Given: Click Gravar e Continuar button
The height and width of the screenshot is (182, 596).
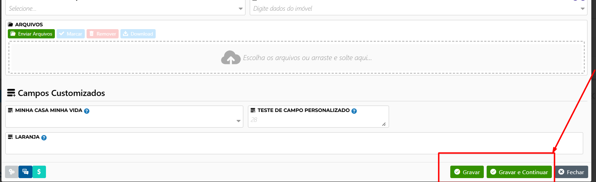Looking at the screenshot, I should point(519,172).
